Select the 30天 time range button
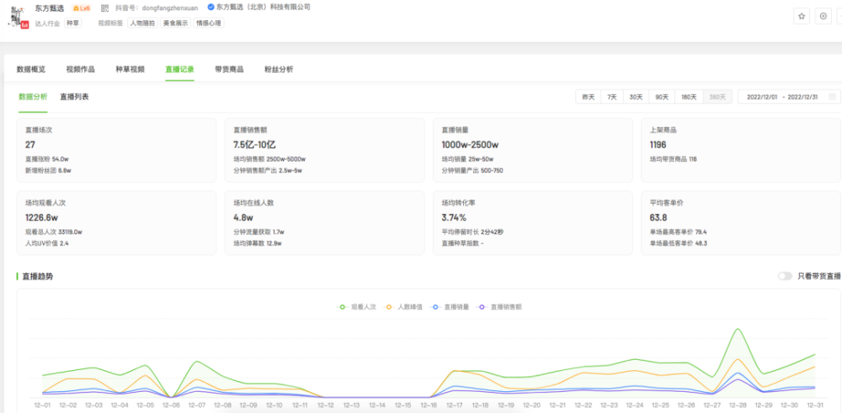Image resolution: width=842 pixels, height=413 pixels. [x=636, y=97]
